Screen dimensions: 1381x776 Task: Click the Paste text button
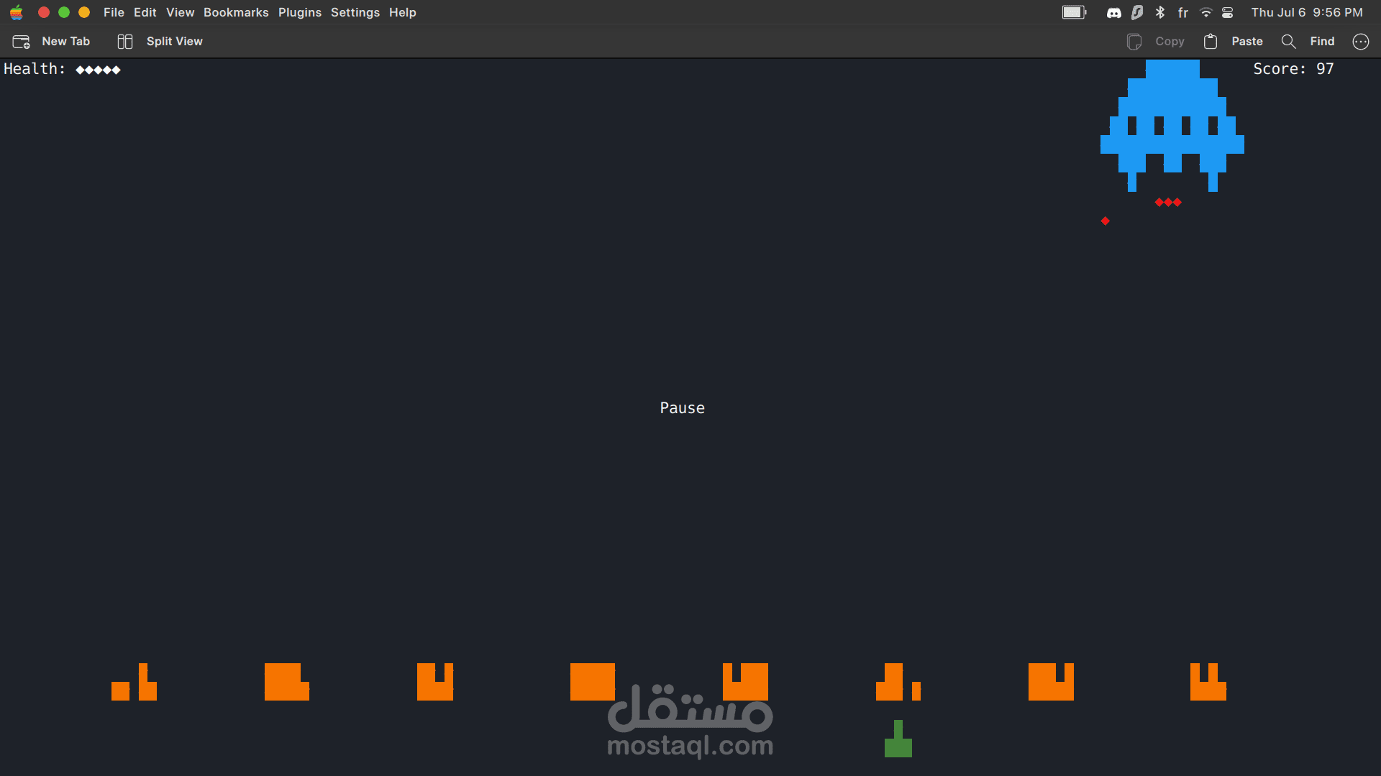pyautogui.click(x=1246, y=42)
